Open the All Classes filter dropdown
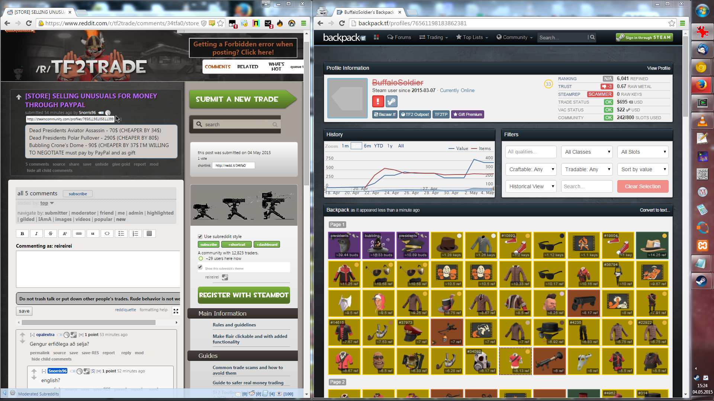 click(587, 152)
